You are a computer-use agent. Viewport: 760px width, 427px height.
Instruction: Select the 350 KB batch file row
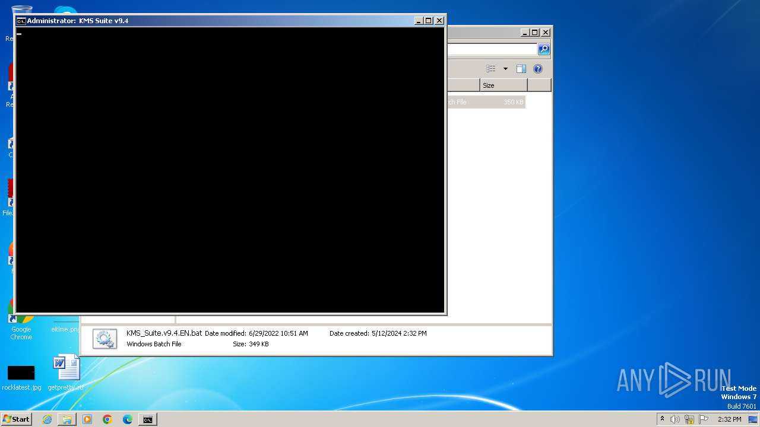click(486, 102)
